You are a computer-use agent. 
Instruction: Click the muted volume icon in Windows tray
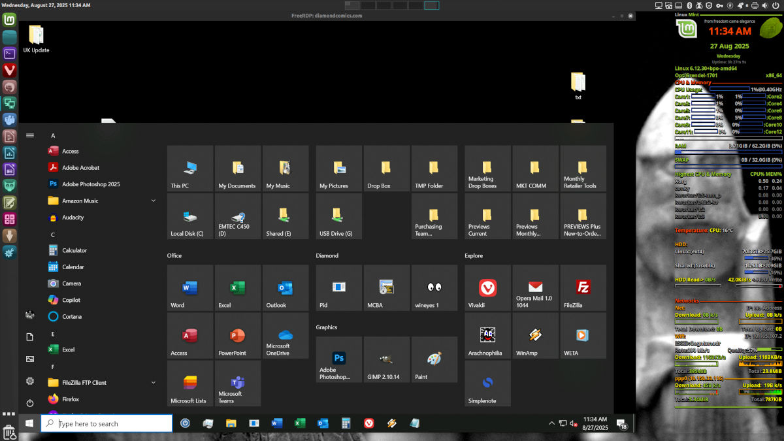573,423
